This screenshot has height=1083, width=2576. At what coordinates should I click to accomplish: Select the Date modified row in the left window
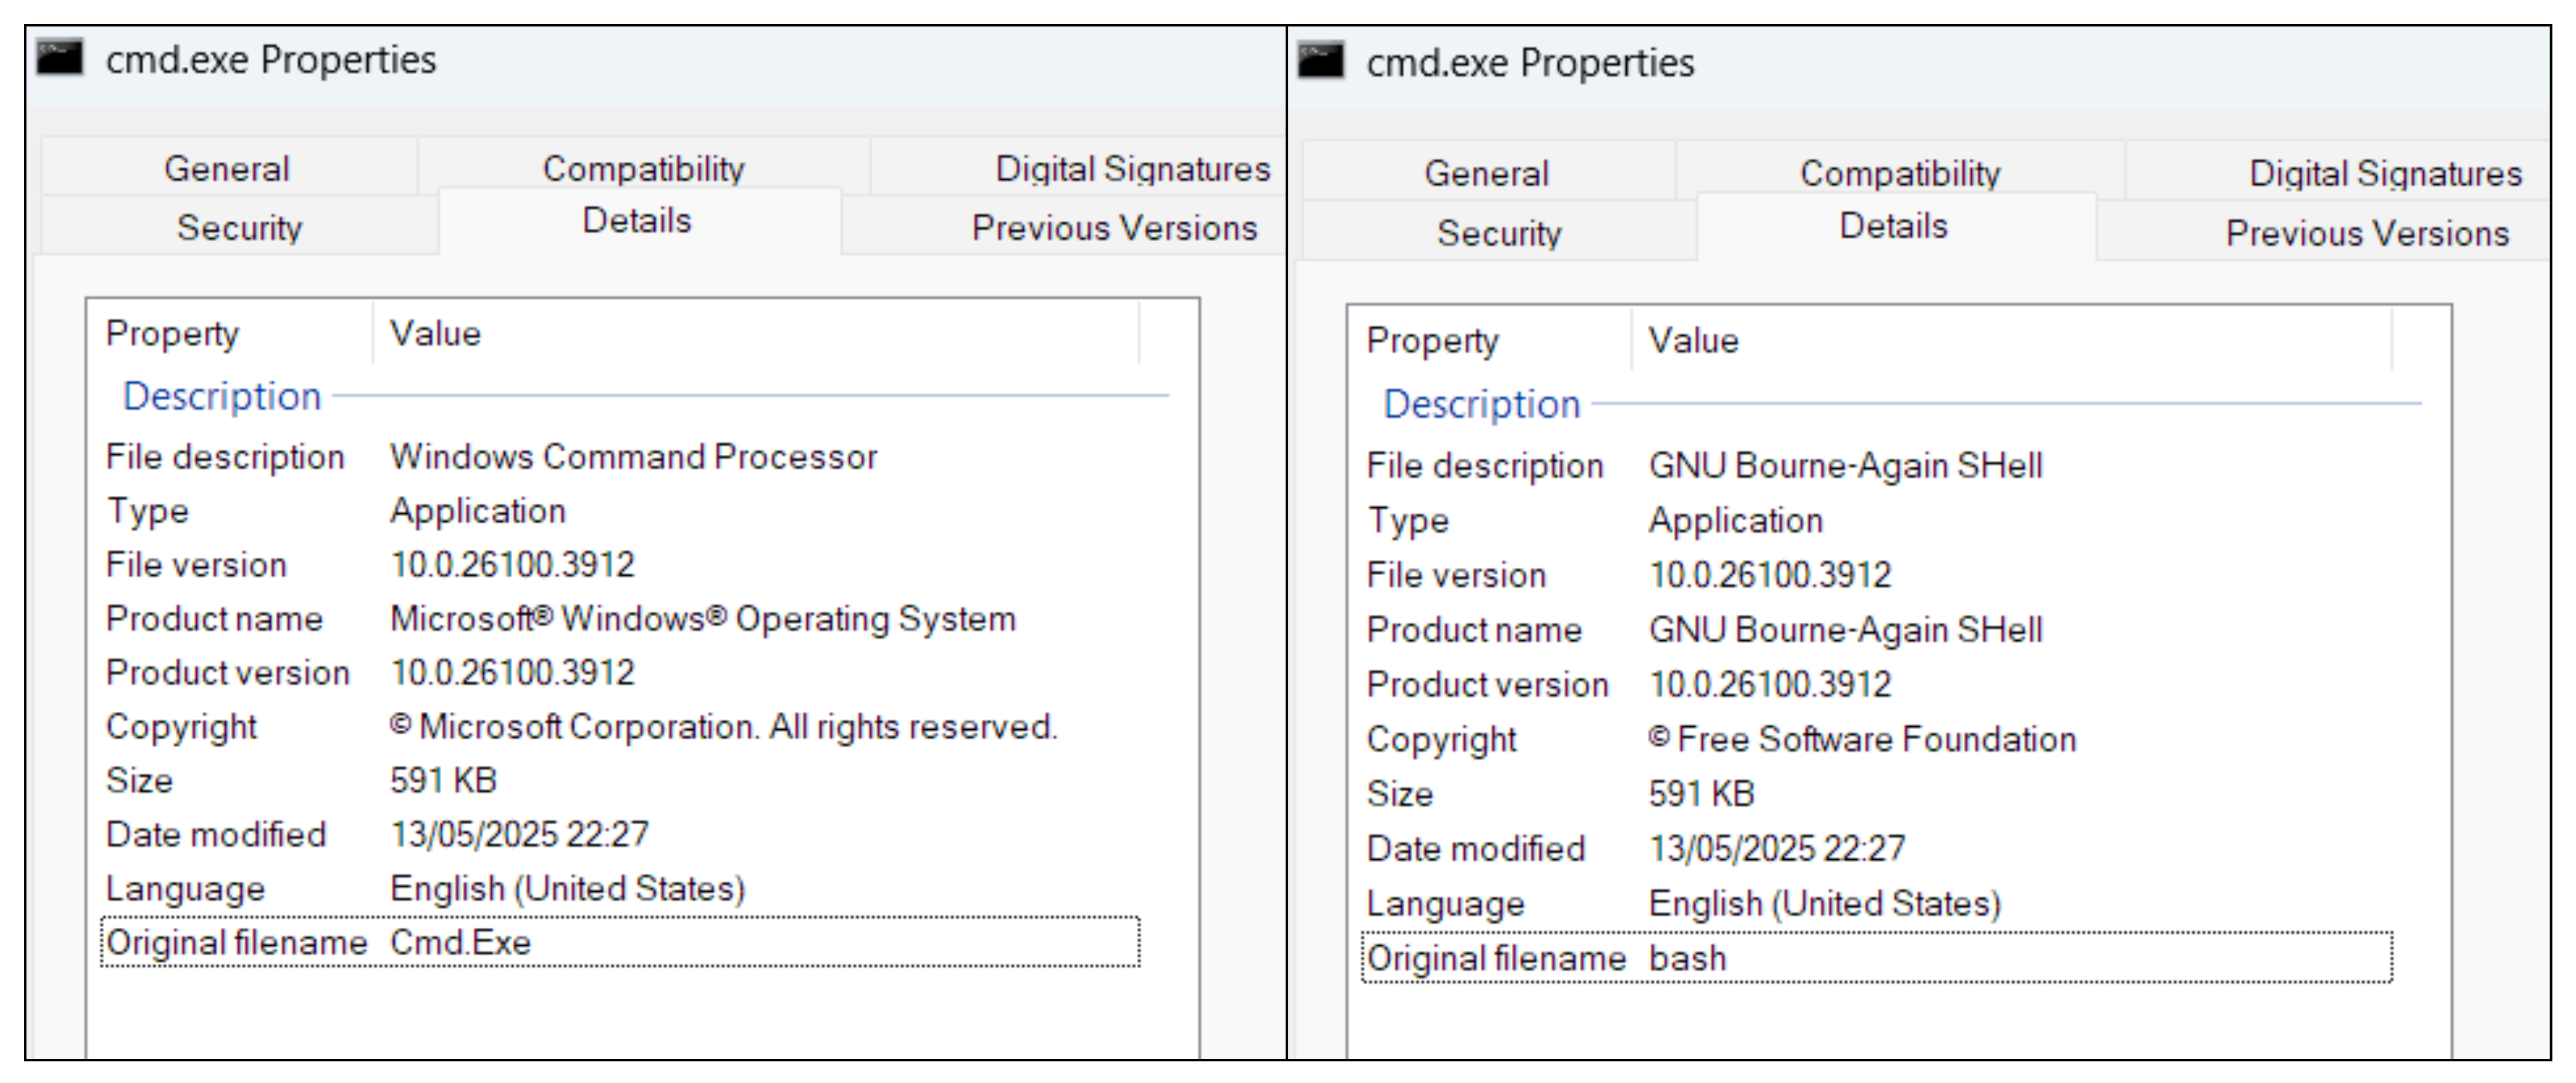tap(620, 835)
